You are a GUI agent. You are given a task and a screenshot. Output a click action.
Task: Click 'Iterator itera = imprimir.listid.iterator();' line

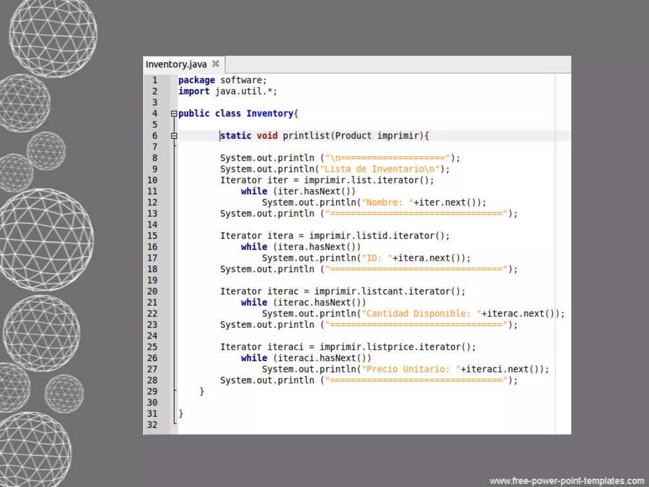[x=335, y=236]
